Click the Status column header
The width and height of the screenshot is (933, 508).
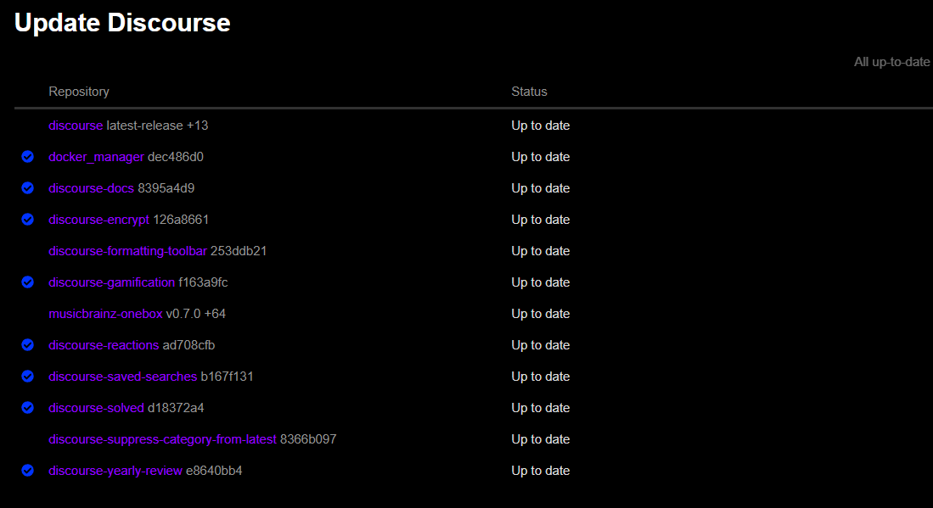[529, 92]
